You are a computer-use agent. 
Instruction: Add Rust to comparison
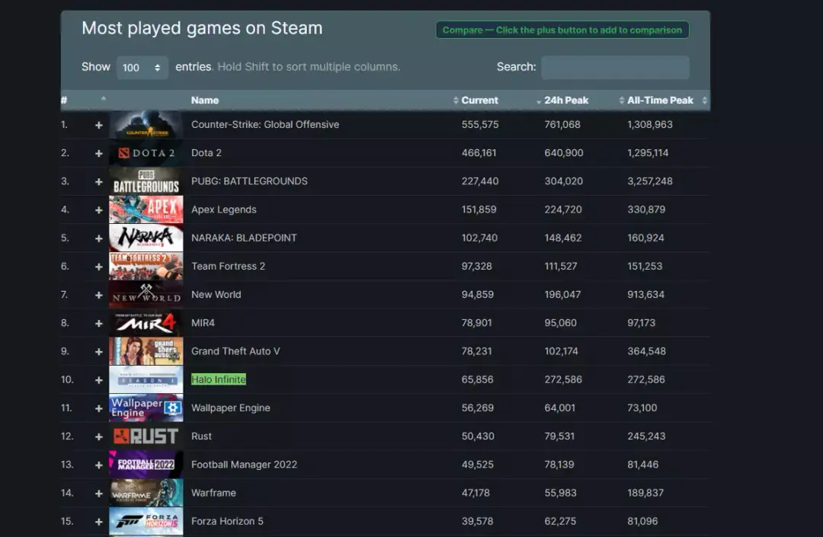pos(98,436)
